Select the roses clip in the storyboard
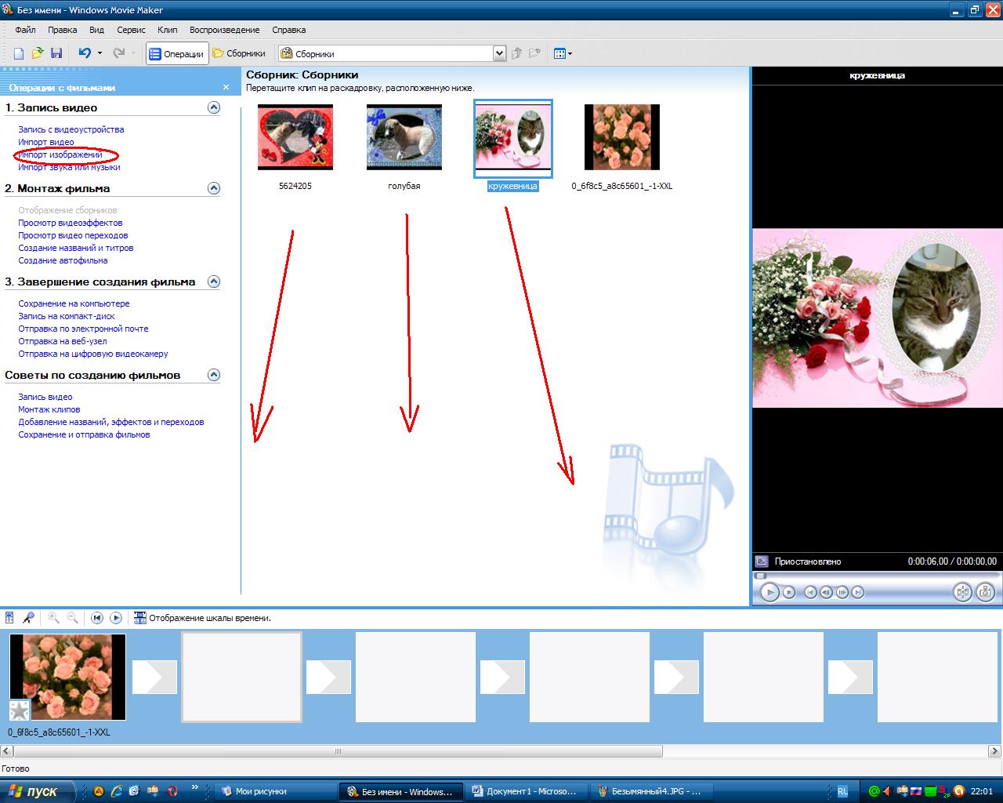The width and height of the screenshot is (1003, 803). pos(67,678)
